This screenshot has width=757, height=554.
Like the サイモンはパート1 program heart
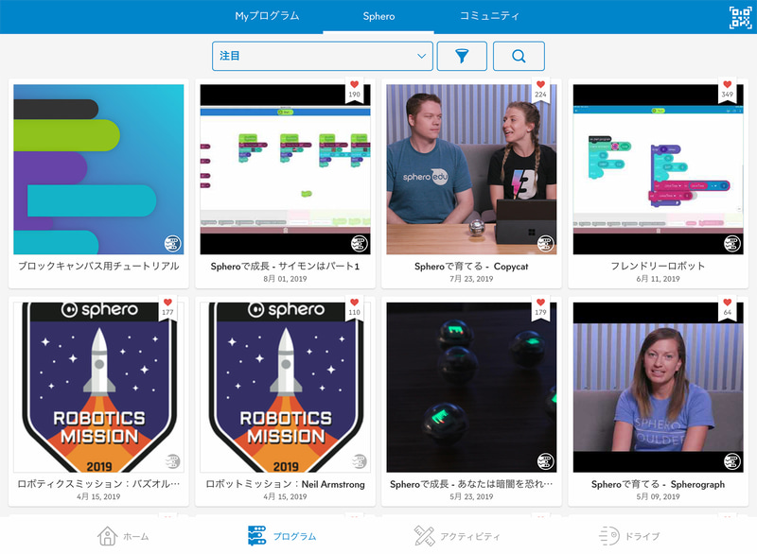tap(354, 84)
